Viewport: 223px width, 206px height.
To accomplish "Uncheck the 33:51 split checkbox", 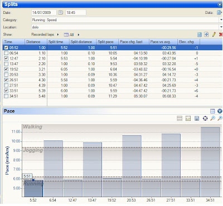I will tap(6, 91).
